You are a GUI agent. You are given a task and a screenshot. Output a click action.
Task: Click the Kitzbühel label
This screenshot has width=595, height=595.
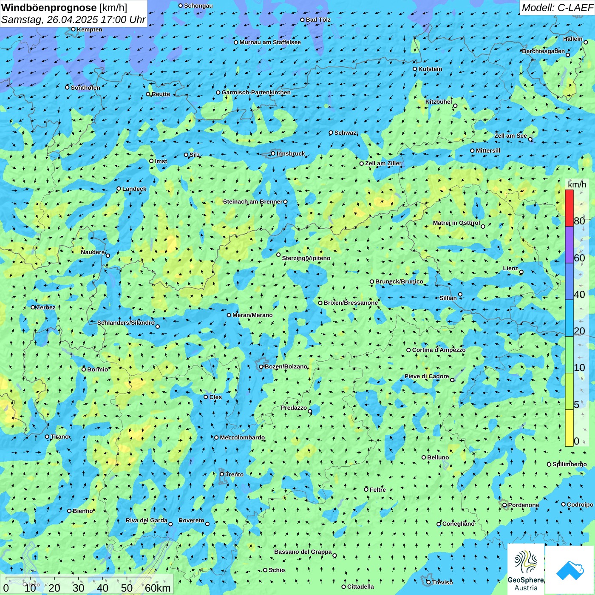click(439, 102)
